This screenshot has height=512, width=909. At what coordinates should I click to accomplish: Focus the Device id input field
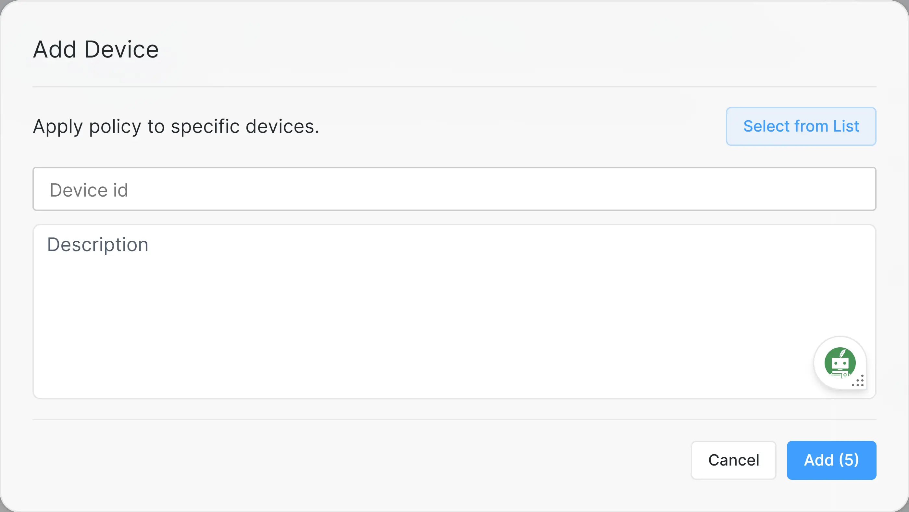click(454, 189)
